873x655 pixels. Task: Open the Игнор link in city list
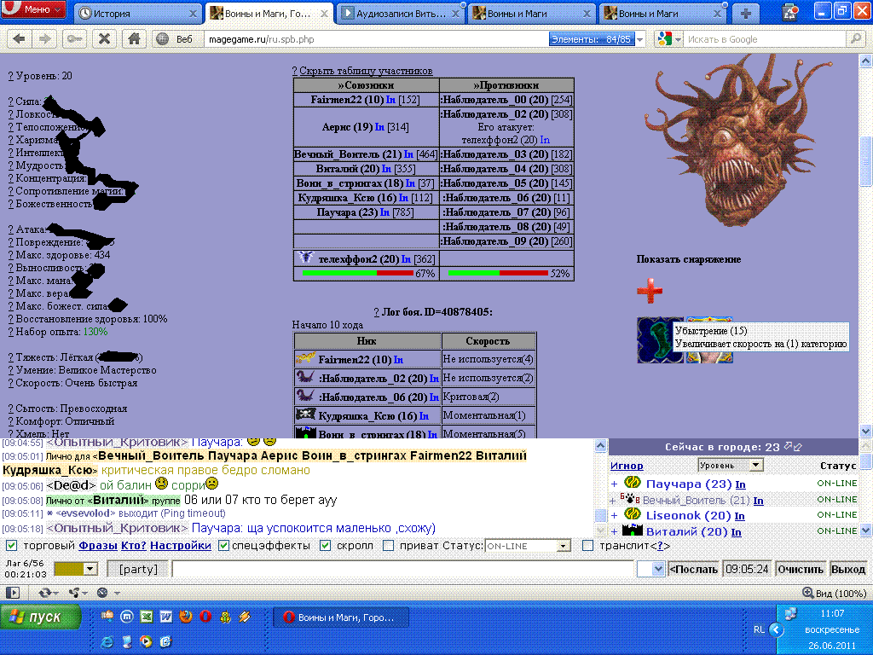coord(627,466)
